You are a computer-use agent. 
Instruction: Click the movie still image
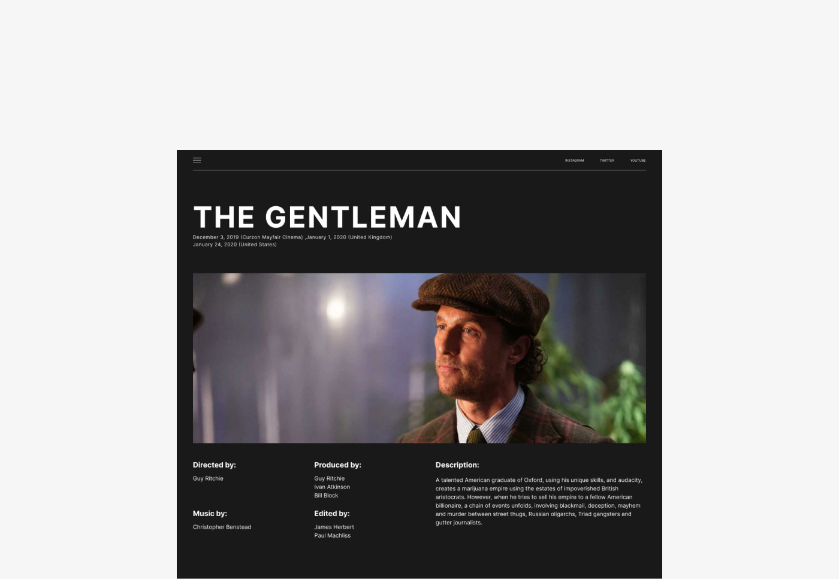419,358
